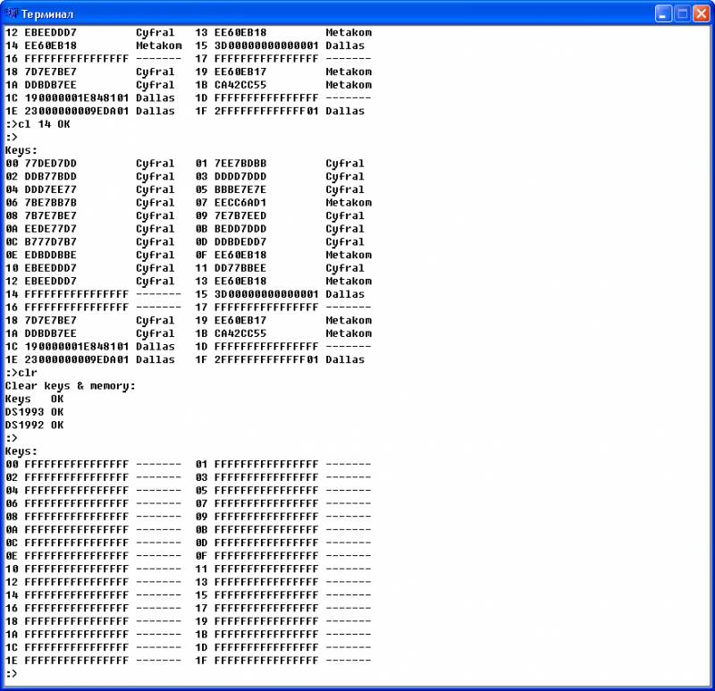The height and width of the screenshot is (691, 715).
Task: Click the 'DS1992 OK' status line
Action: [x=34, y=426]
